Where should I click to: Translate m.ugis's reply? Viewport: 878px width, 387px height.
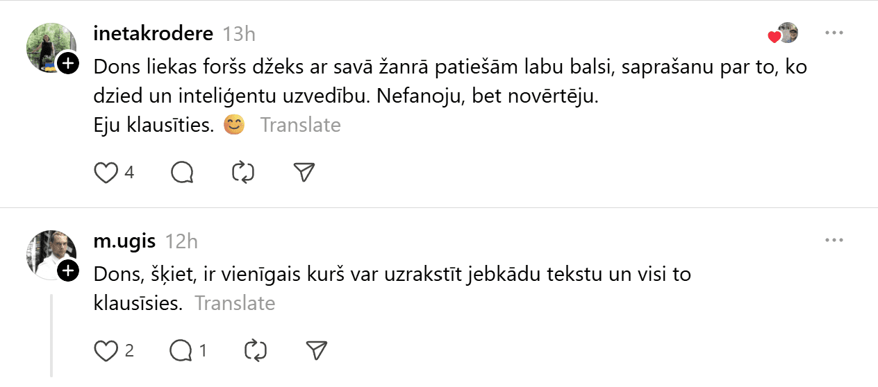pyautogui.click(x=235, y=304)
